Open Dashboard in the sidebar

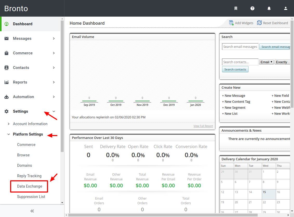click(23, 24)
